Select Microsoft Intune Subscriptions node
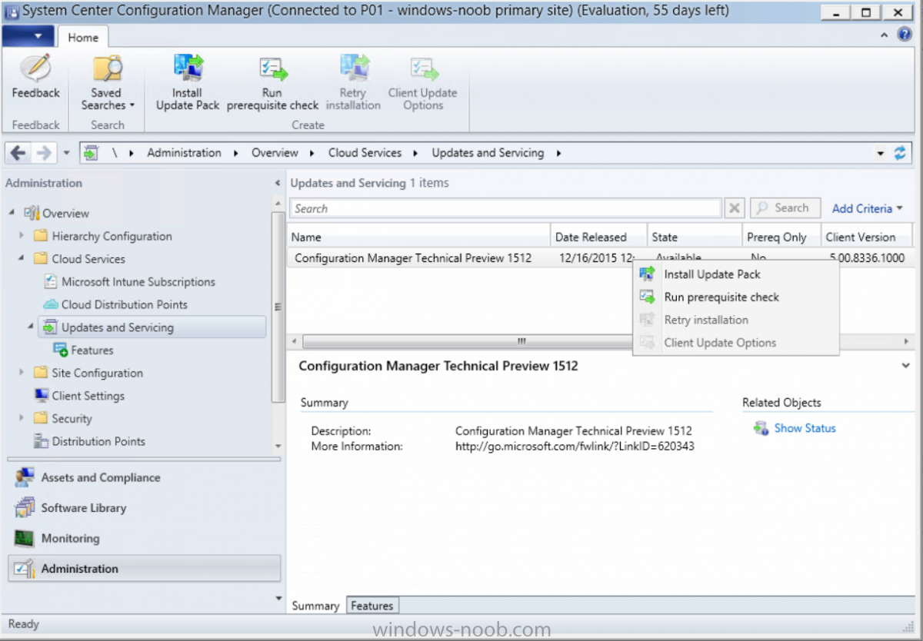Image resolution: width=923 pixels, height=641 pixels. pos(130,282)
